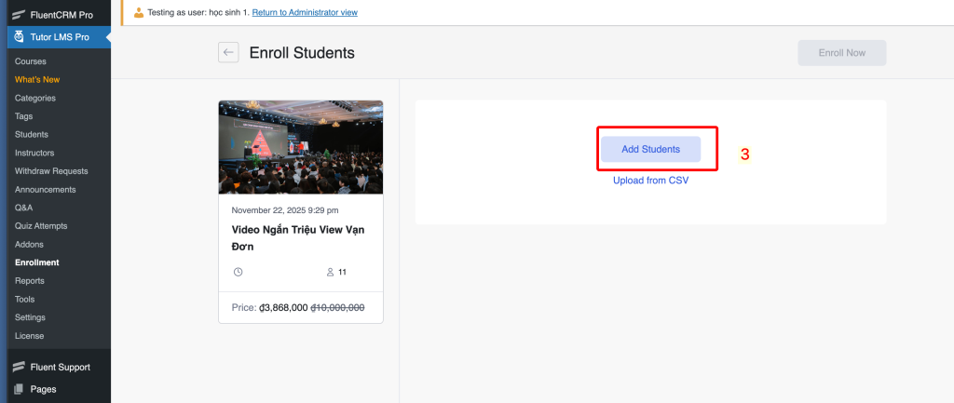
Task: Select Withdraw Requests from sidebar
Action: (51, 171)
